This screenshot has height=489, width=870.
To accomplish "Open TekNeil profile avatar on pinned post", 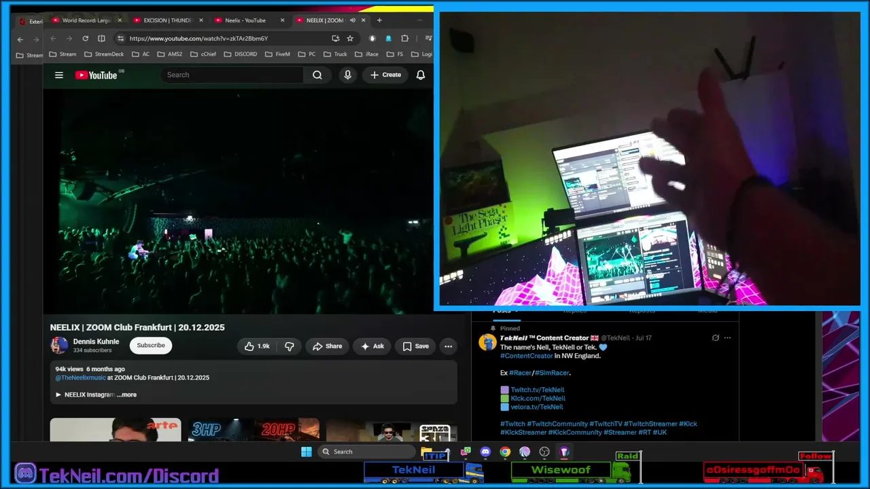I will [487, 342].
